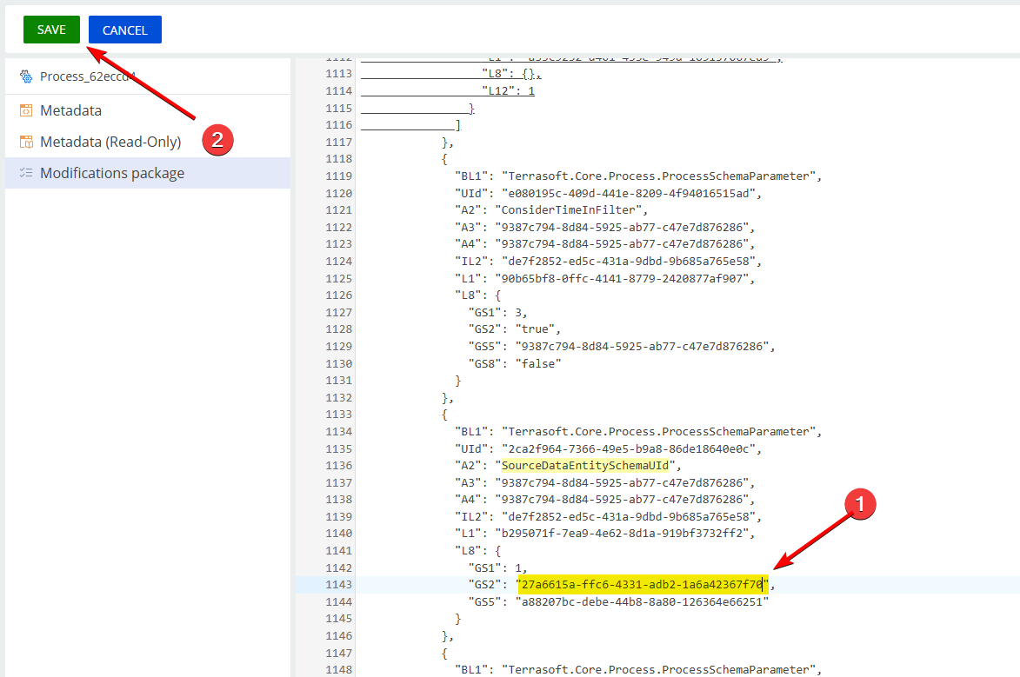Click L1 value b295071f on line 1140

click(x=622, y=534)
